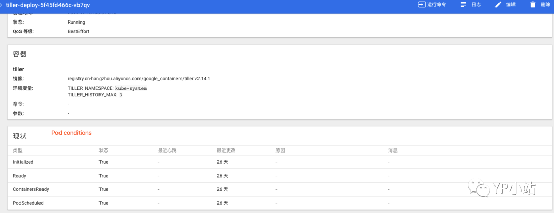Click the 运行命令 label in header

pyautogui.click(x=437, y=5)
